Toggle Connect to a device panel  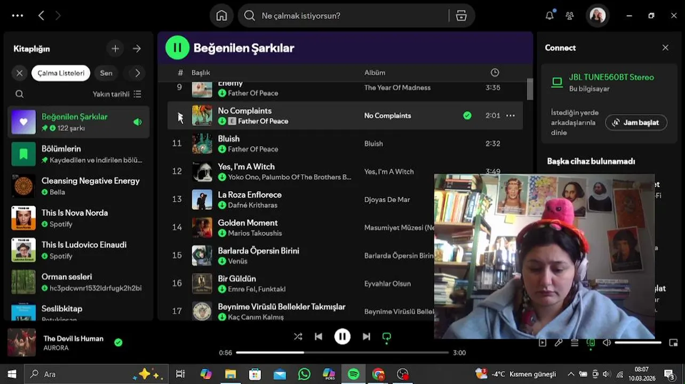(591, 343)
